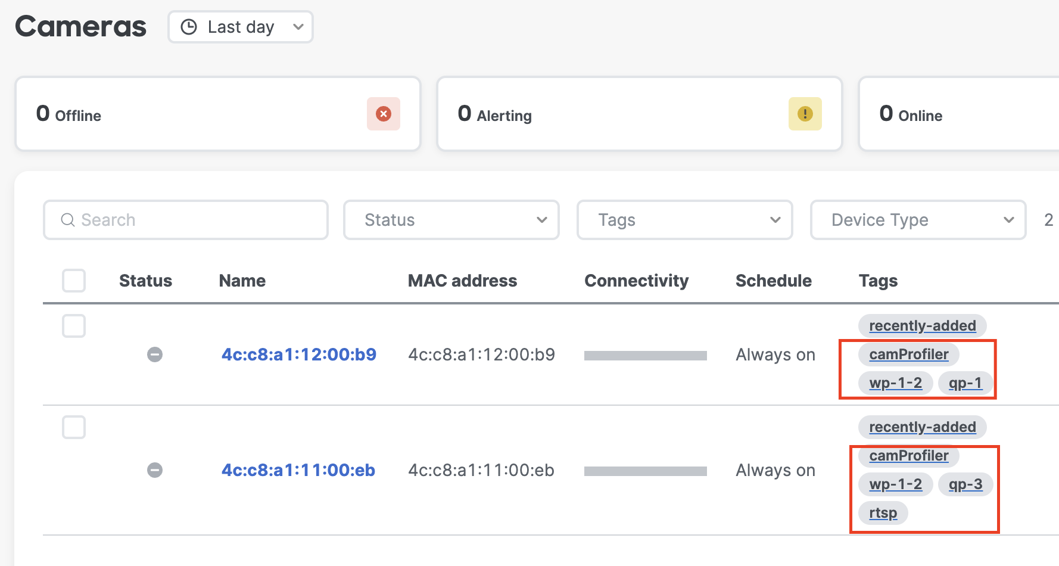Expand the Status filter dropdown
This screenshot has width=1059, height=566.
451,220
